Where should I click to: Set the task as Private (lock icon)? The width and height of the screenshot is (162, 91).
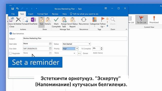107,18
